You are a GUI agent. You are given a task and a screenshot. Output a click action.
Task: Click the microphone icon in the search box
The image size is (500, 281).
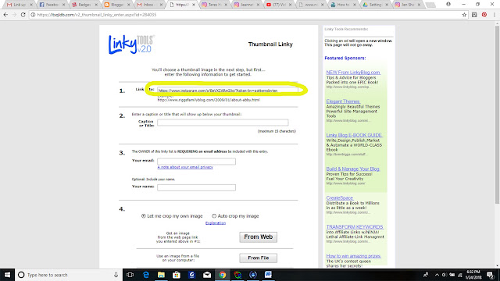click(x=116, y=275)
